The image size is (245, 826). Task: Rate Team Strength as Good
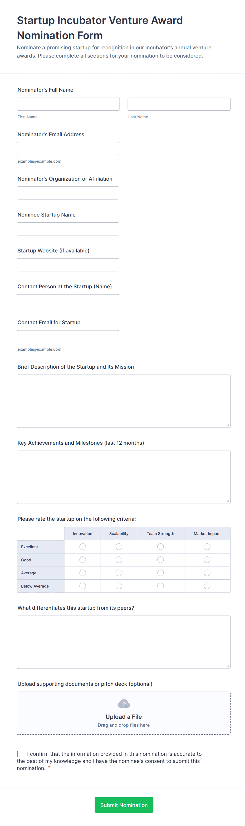160,560
